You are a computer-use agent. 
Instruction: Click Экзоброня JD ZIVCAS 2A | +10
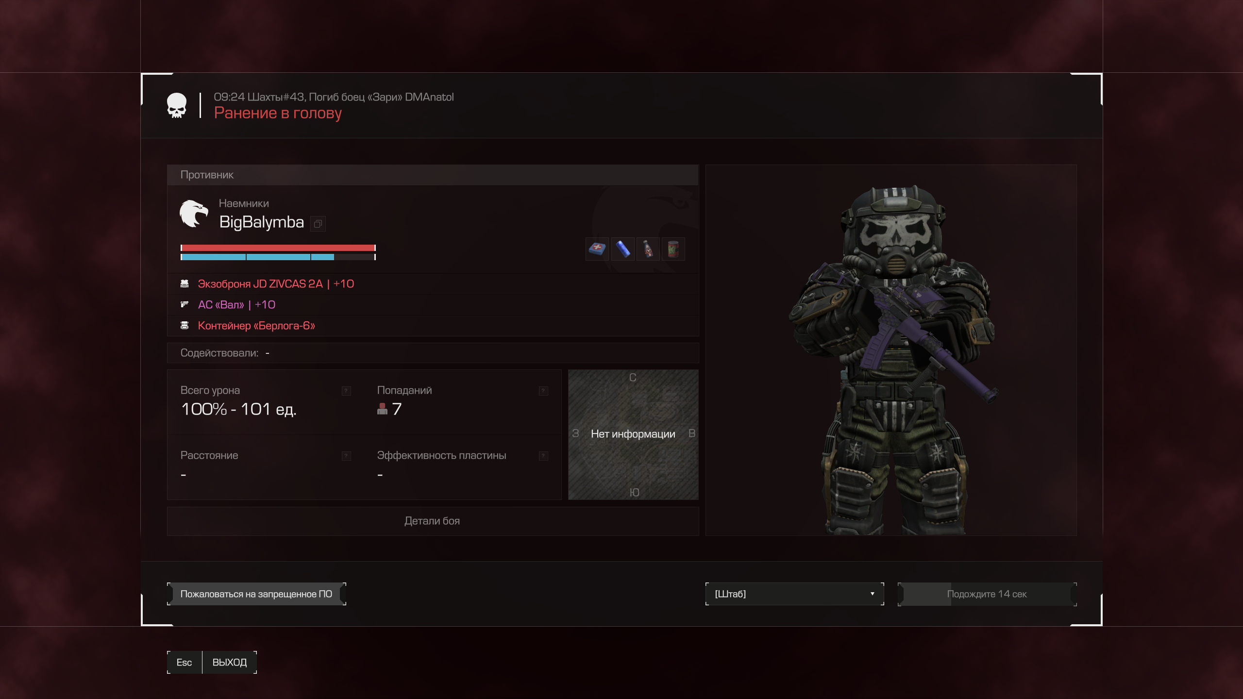pos(276,284)
